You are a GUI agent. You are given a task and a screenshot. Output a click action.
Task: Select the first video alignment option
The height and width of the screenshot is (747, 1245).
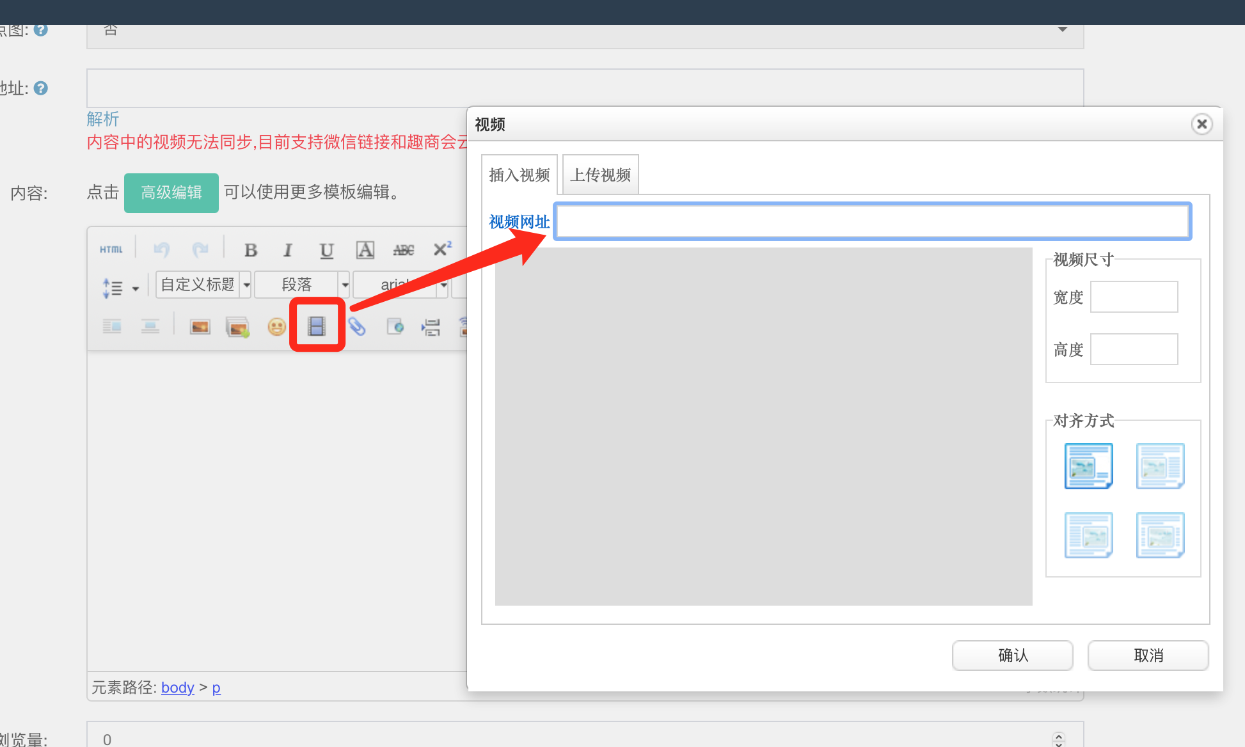(1088, 466)
